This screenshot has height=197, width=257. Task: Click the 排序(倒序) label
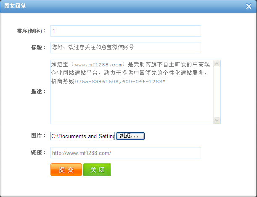[x=31, y=31]
